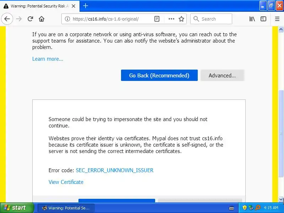
Task: Open a new tab with plus button
Action: click(x=86, y=6)
